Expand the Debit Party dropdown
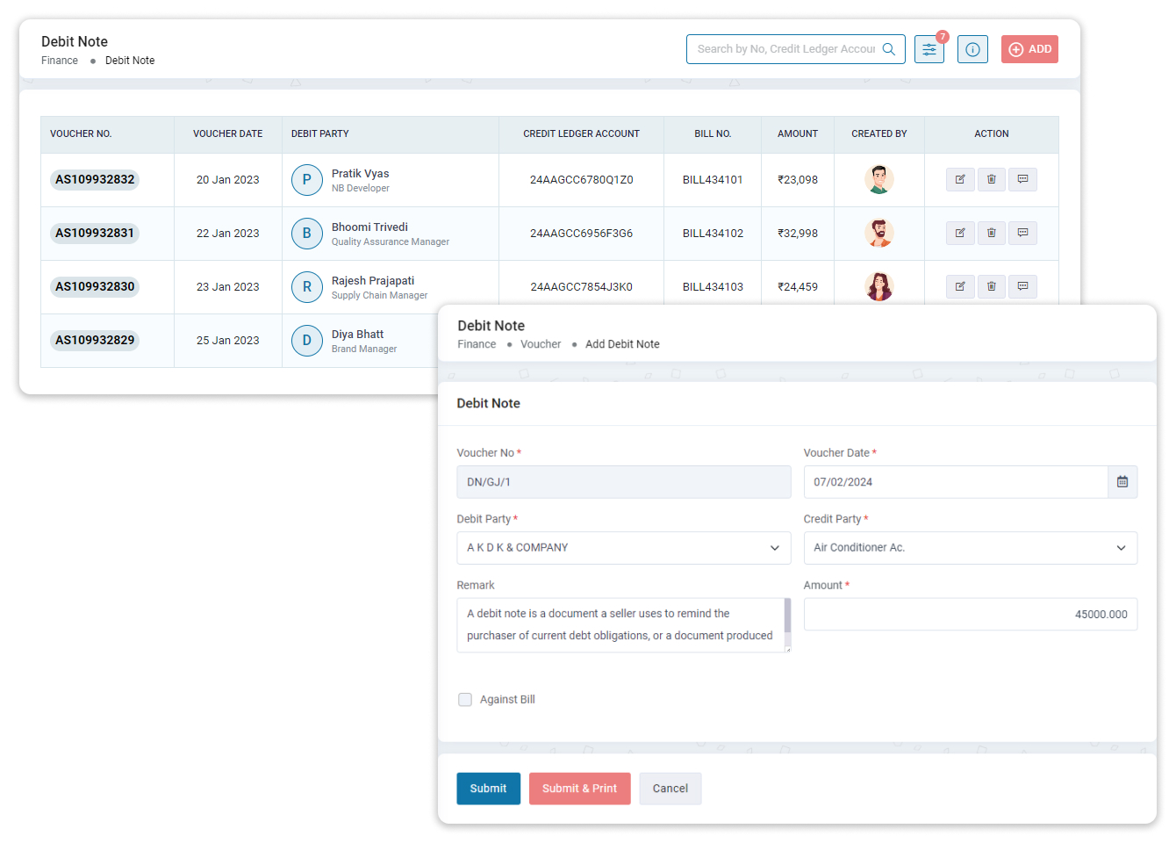1176x843 pixels. [x=623, y=548]
